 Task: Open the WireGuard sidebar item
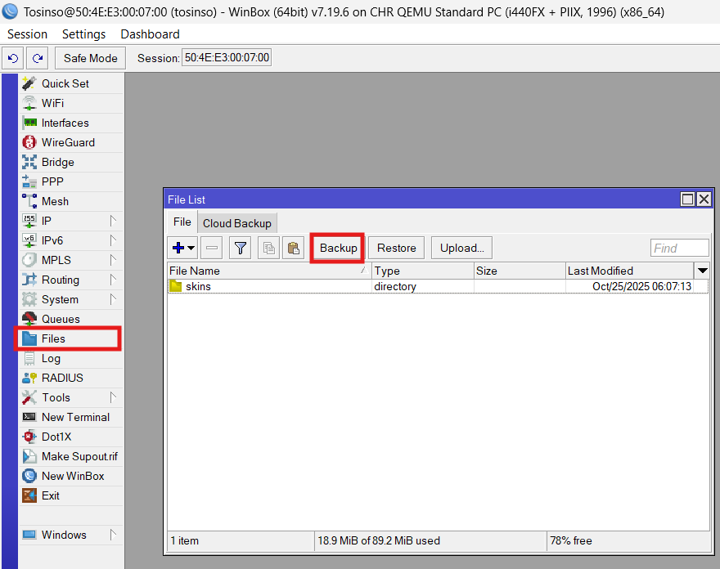pyautogui.click(x=68, y=142)
